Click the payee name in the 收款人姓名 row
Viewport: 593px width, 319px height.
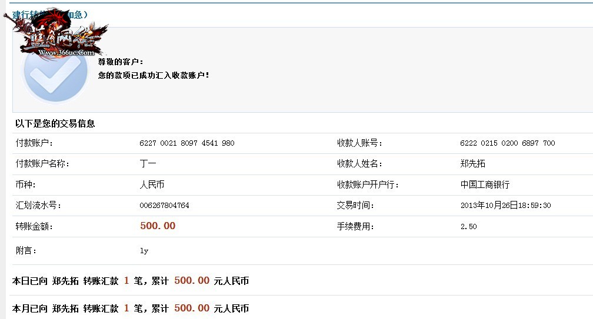click(x=473, y=164)
